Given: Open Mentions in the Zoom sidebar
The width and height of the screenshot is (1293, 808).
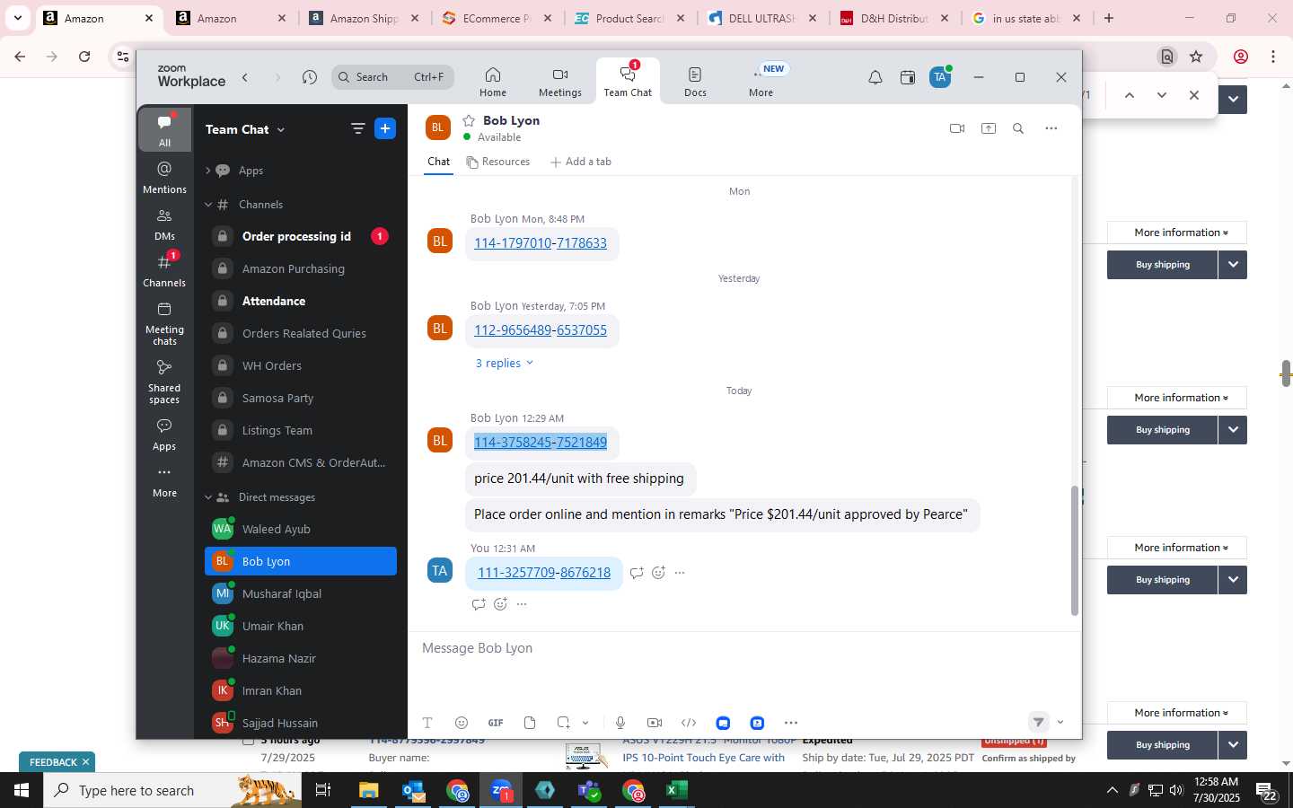Looking at the screenshot, I should click(165, 178).
